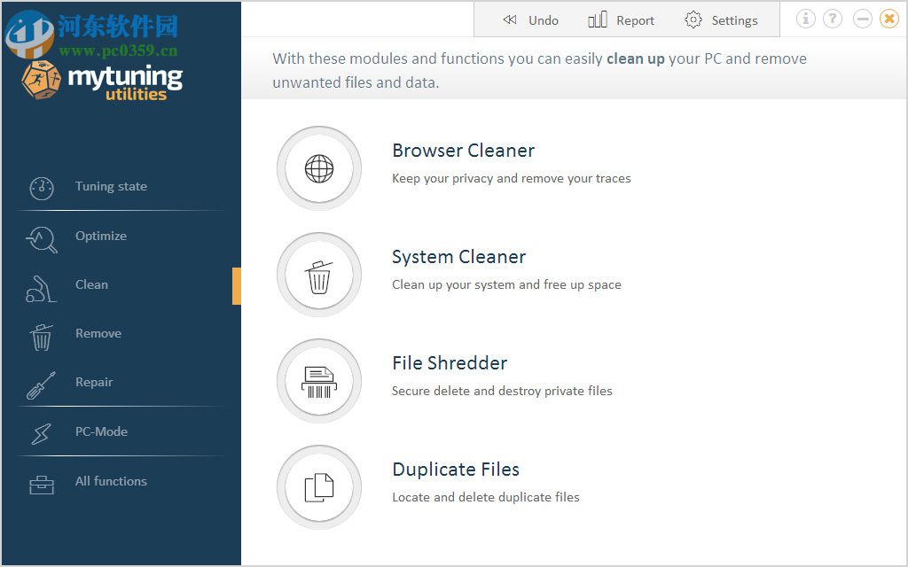Open the PC-Mode section

[101, 431]
